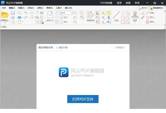The image size is (166, 113).
Task: Click the 查找(F) find button
Action: click(x=142, y=8)
